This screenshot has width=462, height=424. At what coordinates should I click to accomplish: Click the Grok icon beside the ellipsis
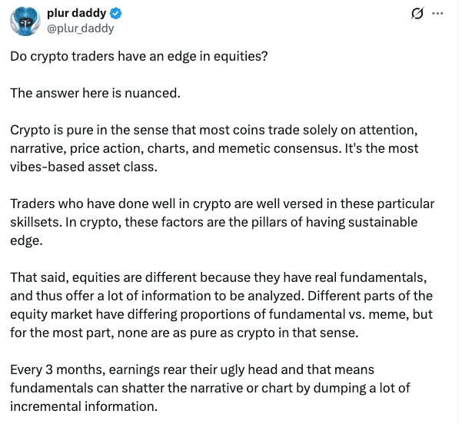click(x=419, y=14)
